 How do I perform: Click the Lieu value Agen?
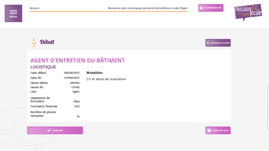coord(76,92)
